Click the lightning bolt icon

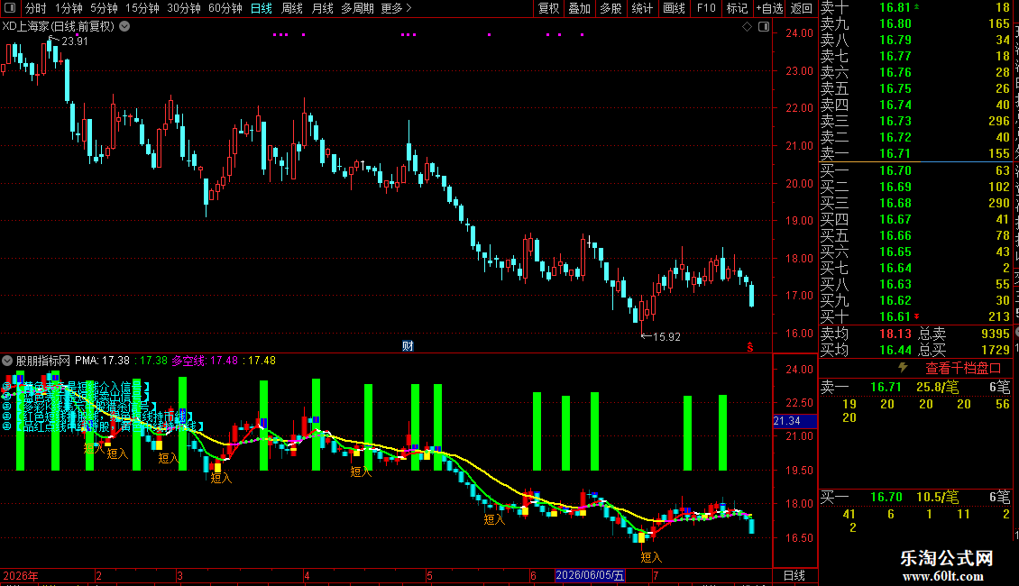click(x=903, y=368)
